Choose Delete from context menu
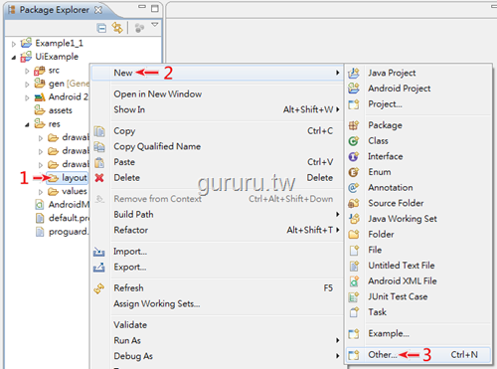 218,178
